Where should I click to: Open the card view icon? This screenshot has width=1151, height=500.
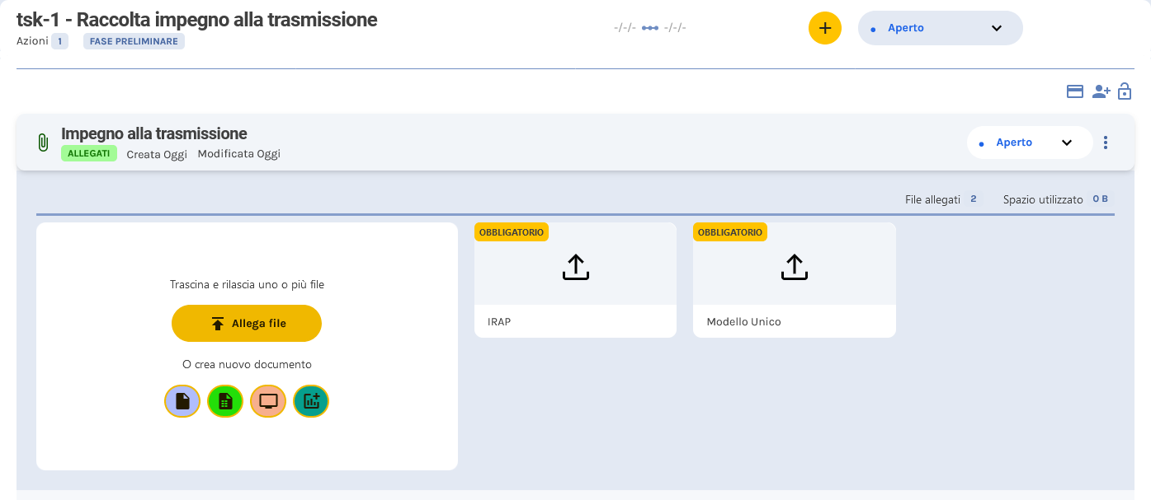[x=1074, y=91]
